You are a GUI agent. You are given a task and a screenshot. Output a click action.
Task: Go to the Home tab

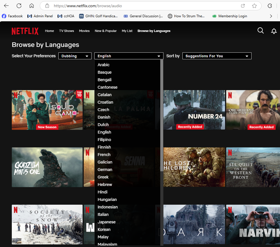click(49, 31)
